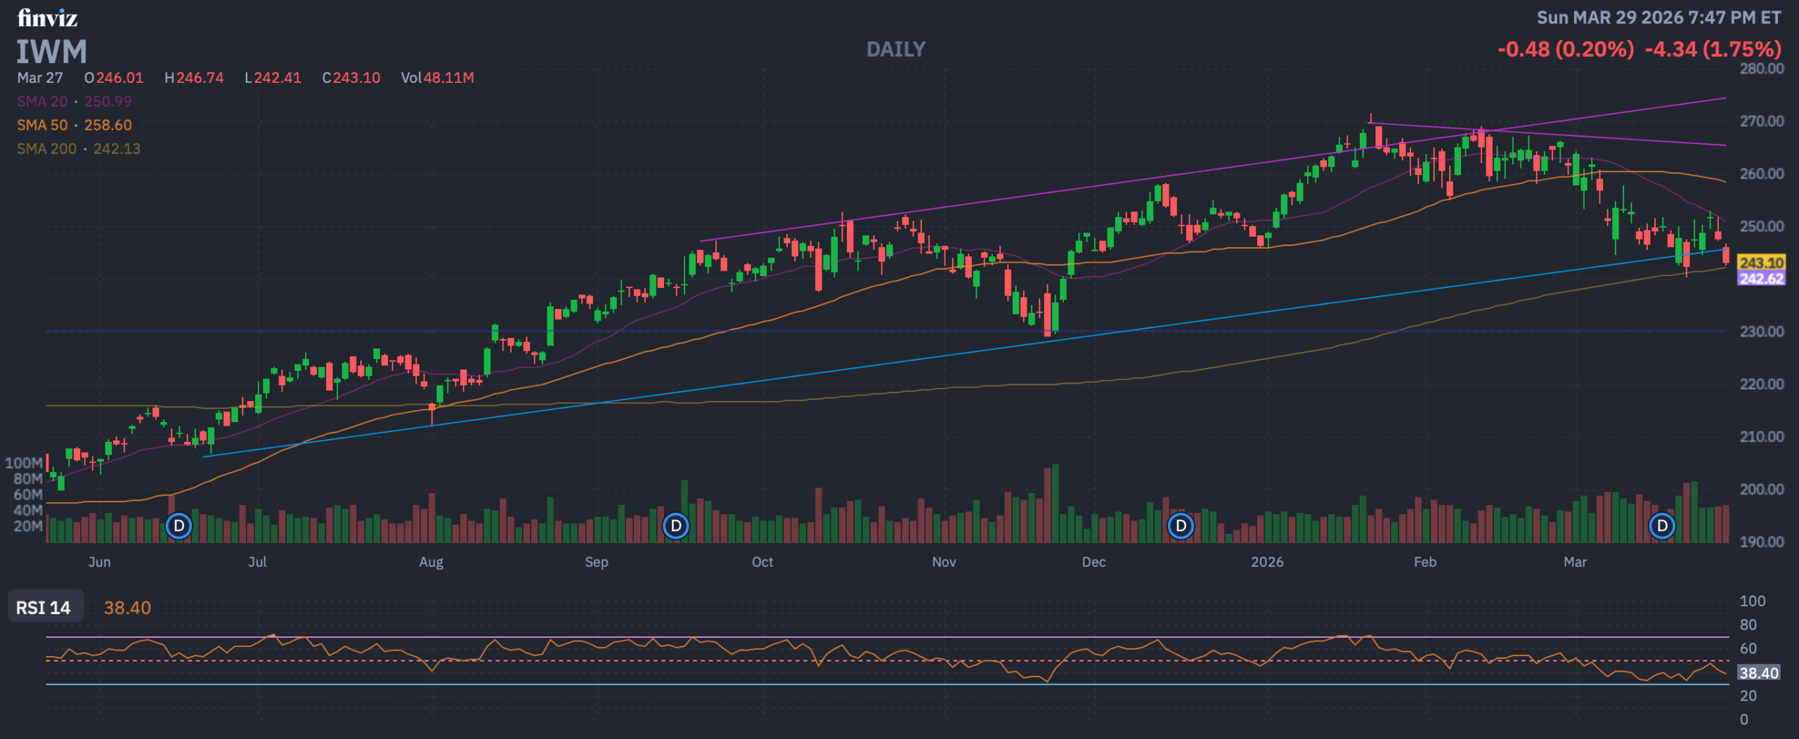Click the 'Oct' month label
This screenshot has height=739, width=1799.
[762, 562]
